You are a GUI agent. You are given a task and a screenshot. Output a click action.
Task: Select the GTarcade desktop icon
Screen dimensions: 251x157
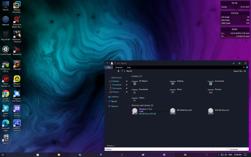[17, 65]
